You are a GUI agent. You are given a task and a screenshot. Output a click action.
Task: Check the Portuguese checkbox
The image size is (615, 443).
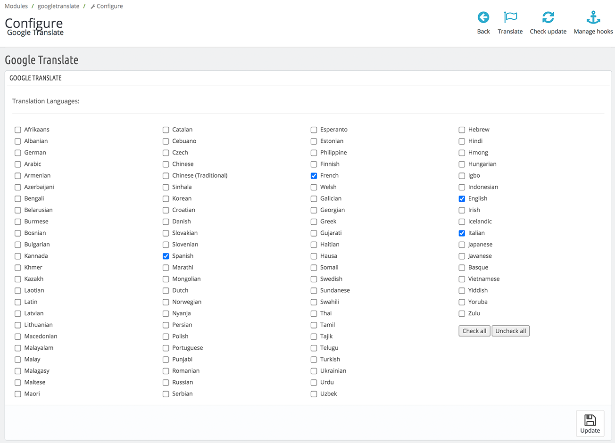point(166,348)
